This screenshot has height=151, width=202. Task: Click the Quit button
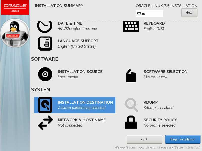144,139
